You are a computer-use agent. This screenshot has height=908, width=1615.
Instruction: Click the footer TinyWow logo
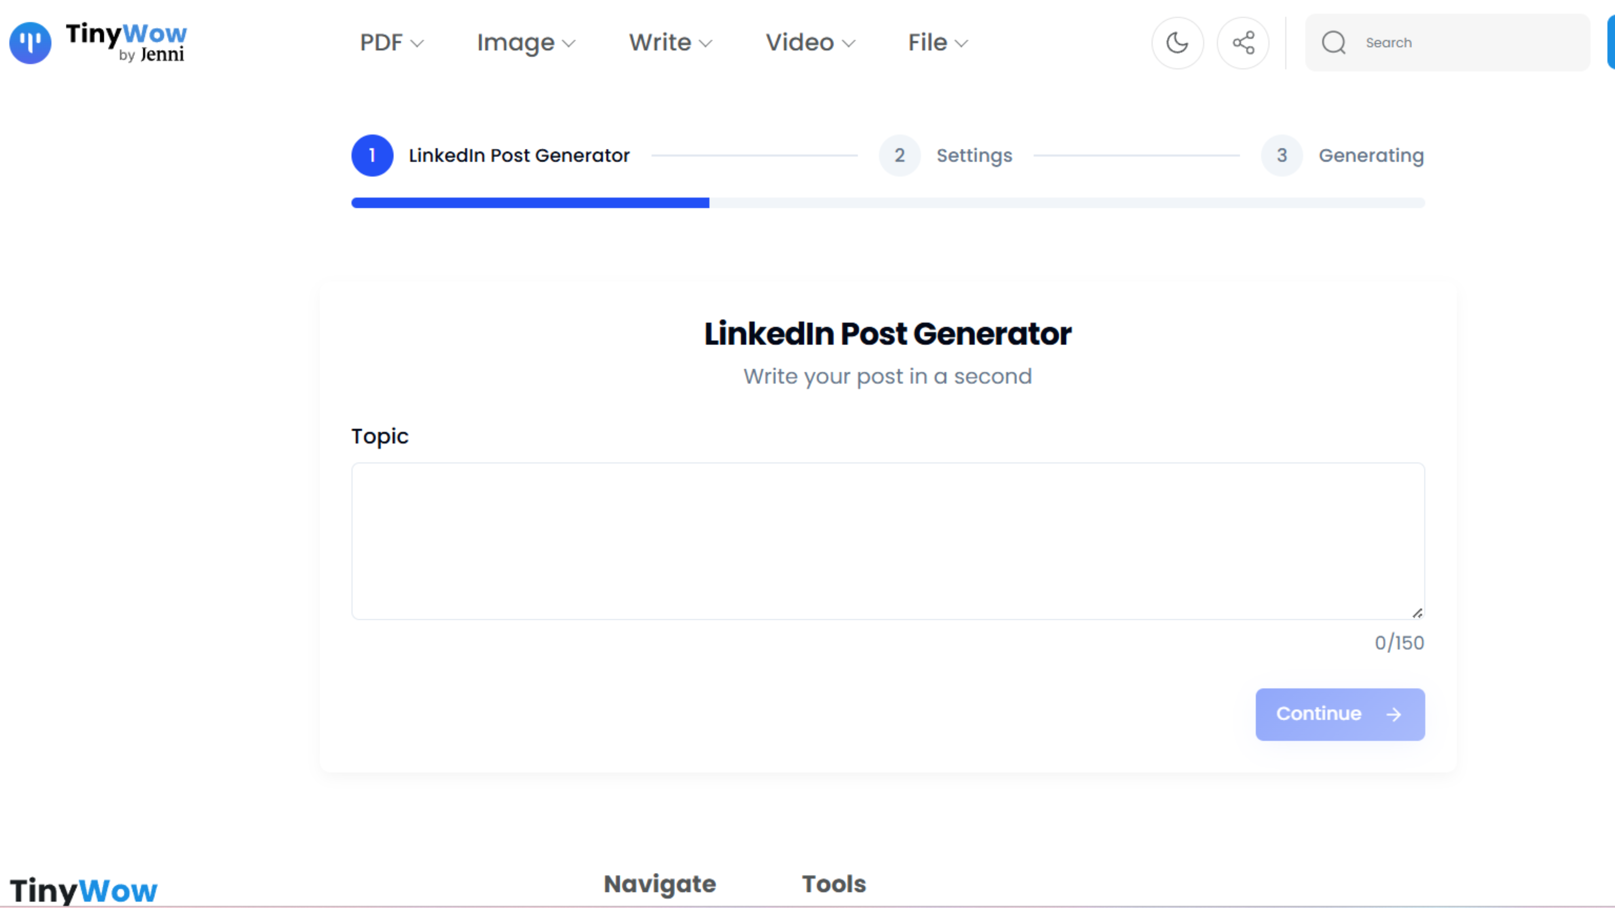pyautogui.click(x=84, y=890)
